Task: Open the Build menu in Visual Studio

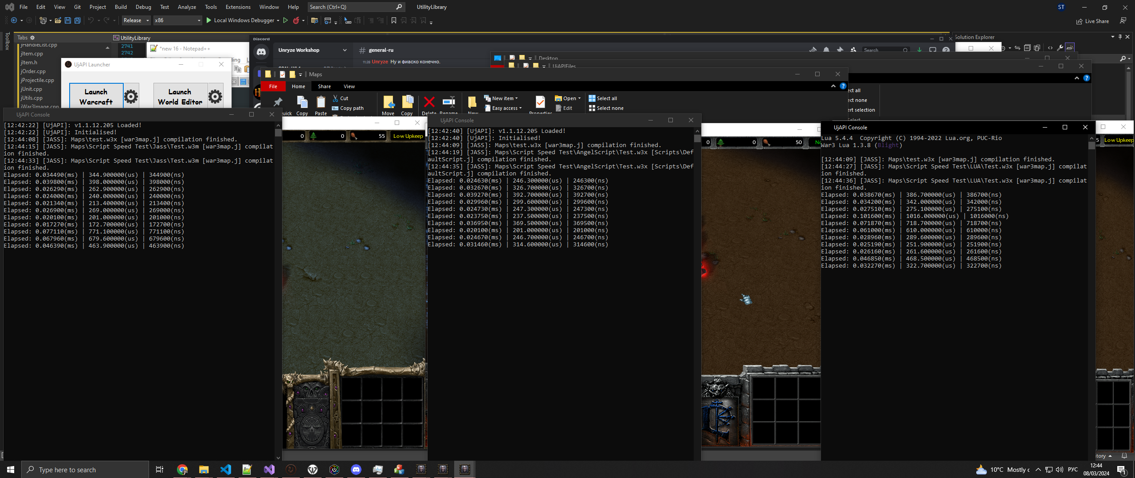Action: tap(121, 7)
